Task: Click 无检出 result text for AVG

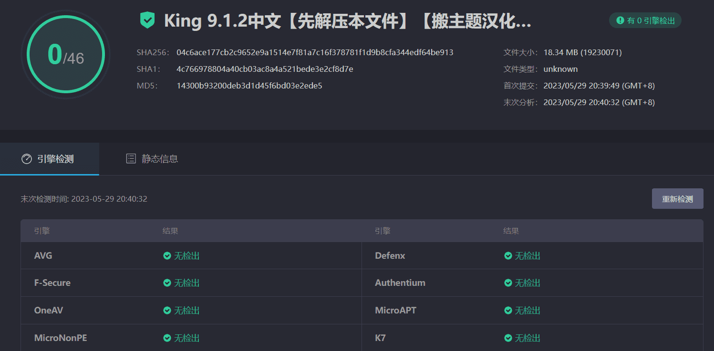Action: click(186, 256)
